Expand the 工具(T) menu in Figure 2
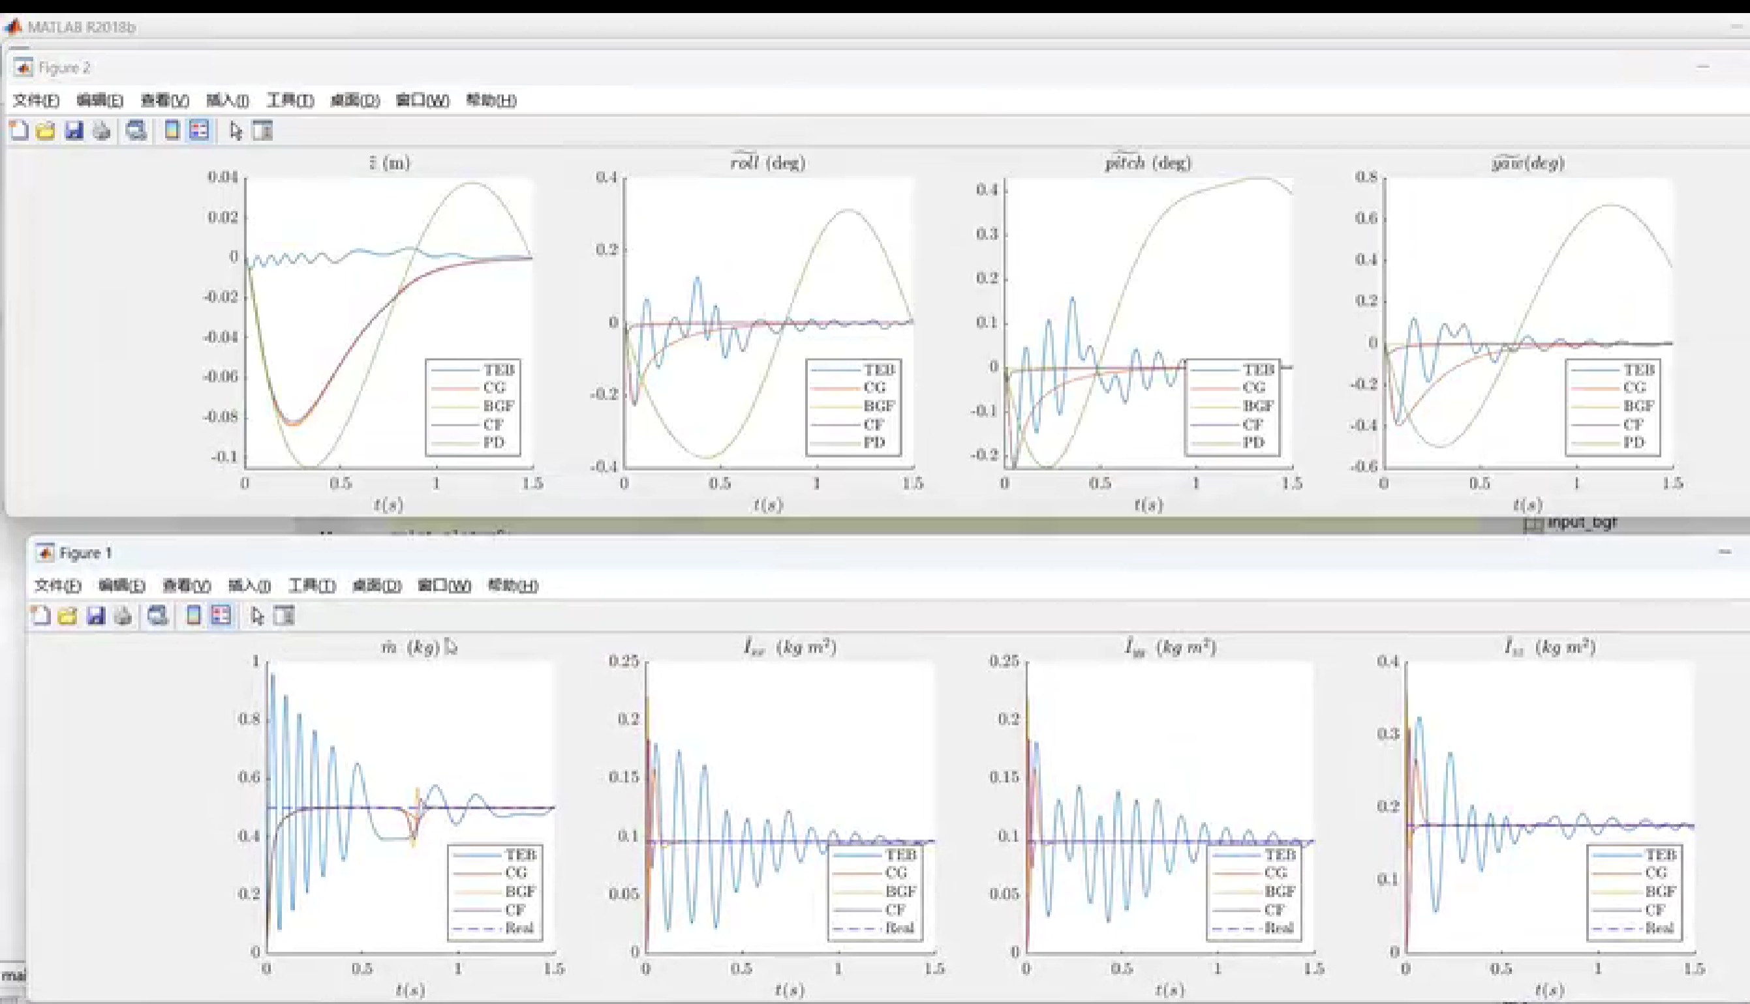Image resolution: width=1750 pixels, height=1004 pixels. pyautogui.click(x=290, y=100)
